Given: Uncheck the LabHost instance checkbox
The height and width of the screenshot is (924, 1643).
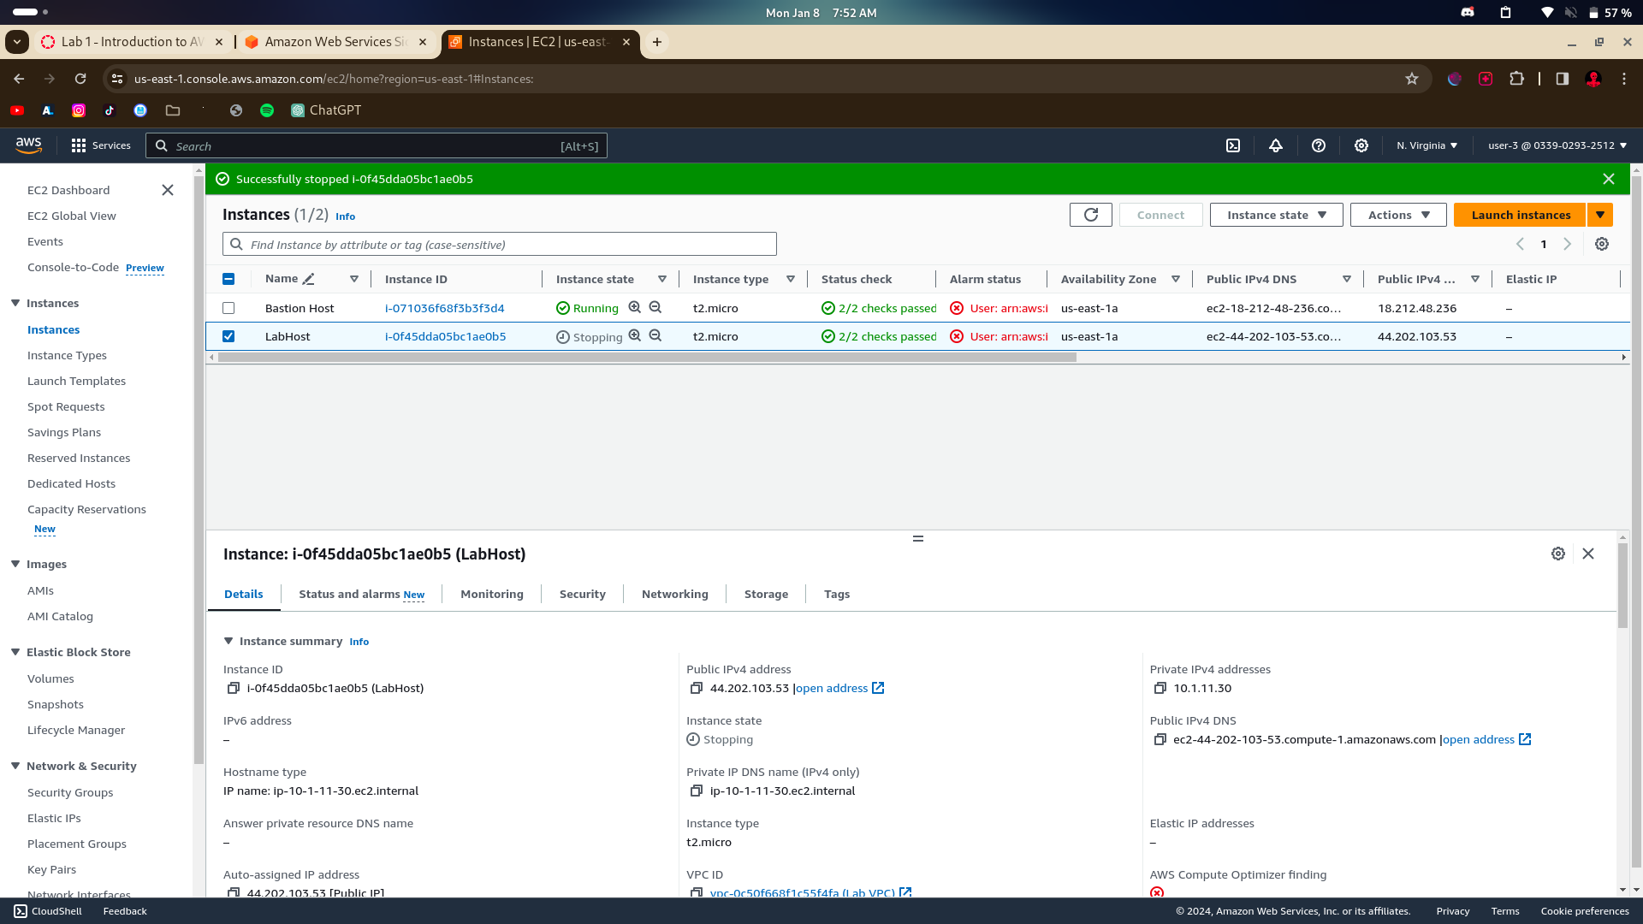Looking at the screenshot, I should pyautogui.click(x=228, y=336).
